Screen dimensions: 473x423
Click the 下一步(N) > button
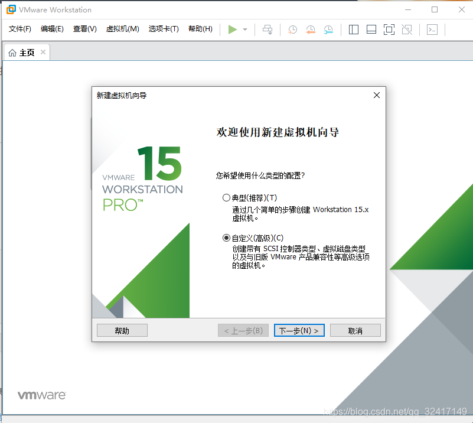tap(299, 330)
